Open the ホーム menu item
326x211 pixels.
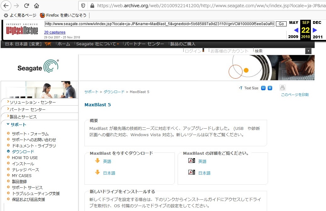click(64, 44)
